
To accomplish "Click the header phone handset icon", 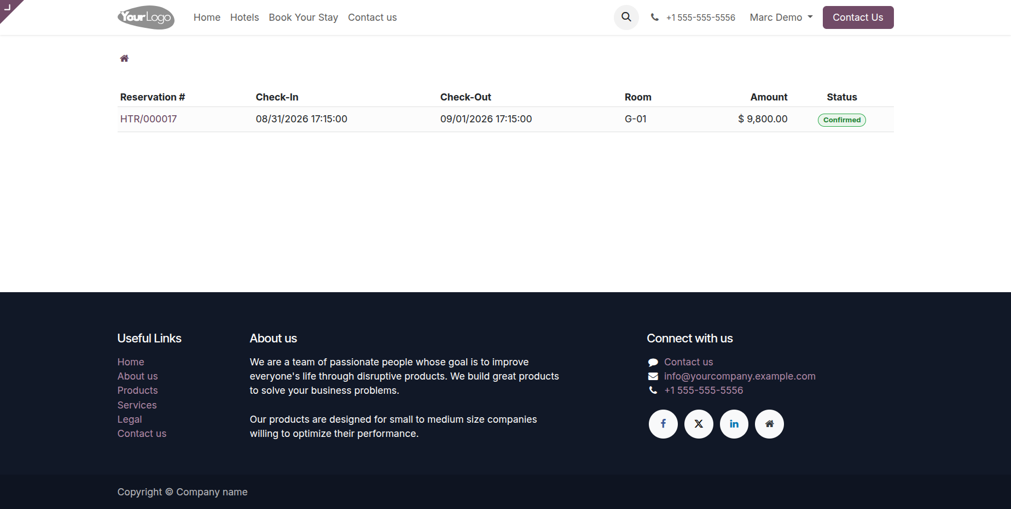I will tap(655, 17).
